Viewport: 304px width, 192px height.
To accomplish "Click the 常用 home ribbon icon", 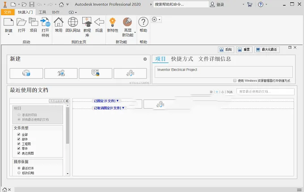I will [x=59, y=22].
